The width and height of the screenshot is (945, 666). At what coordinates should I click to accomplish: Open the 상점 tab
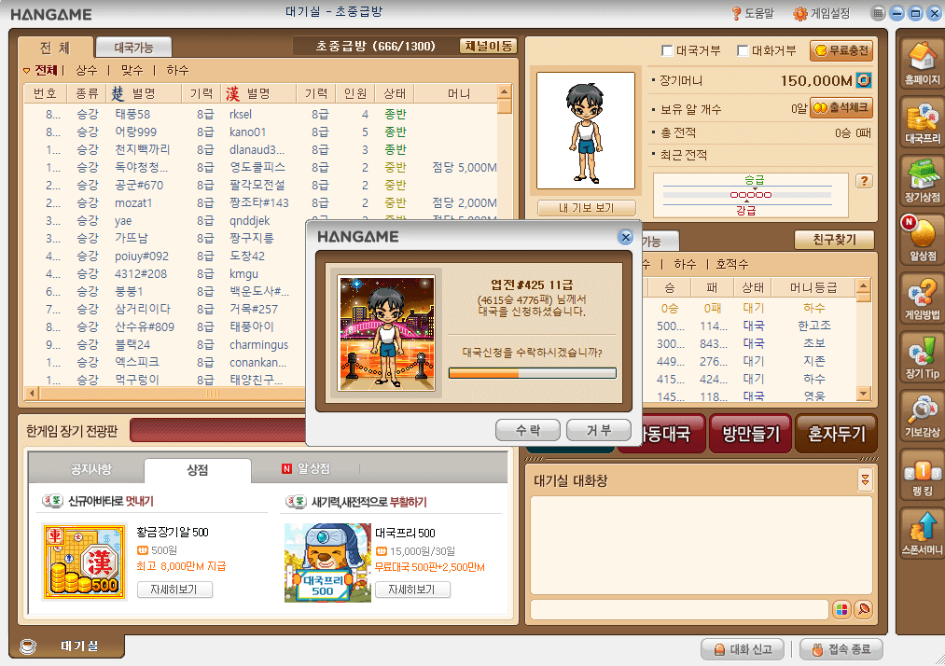point(198,469)
